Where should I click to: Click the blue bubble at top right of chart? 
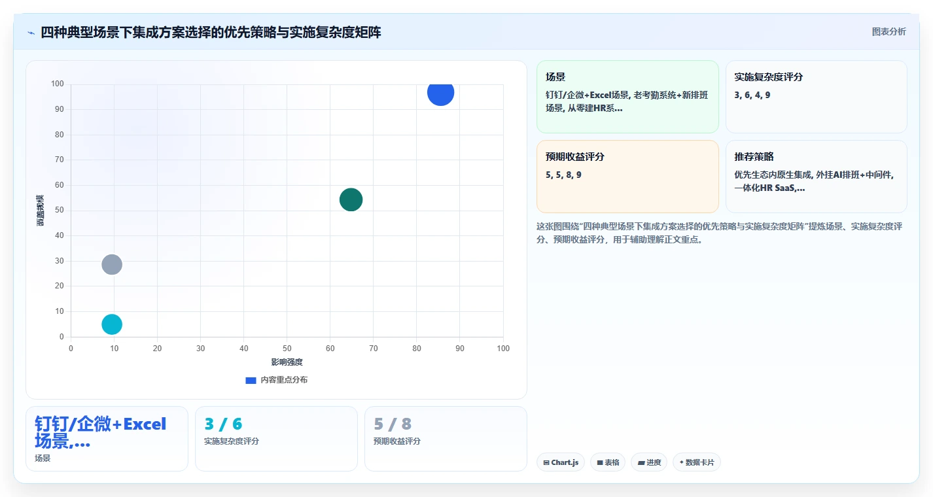440,93
